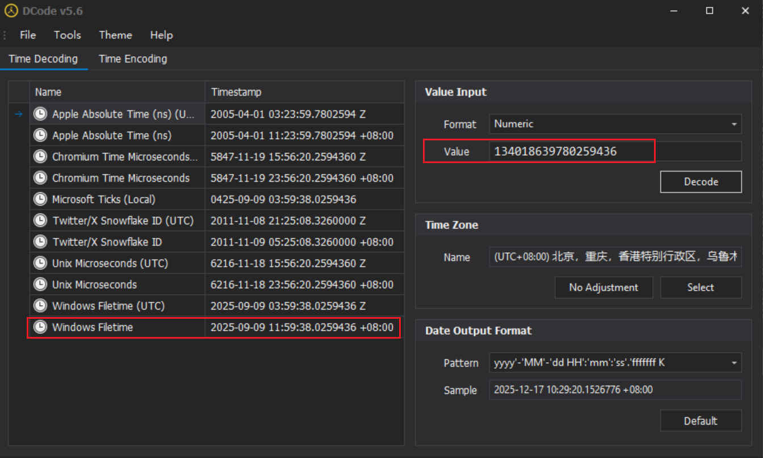Sort list by the Timestamp column header

[x=304, y=92]
